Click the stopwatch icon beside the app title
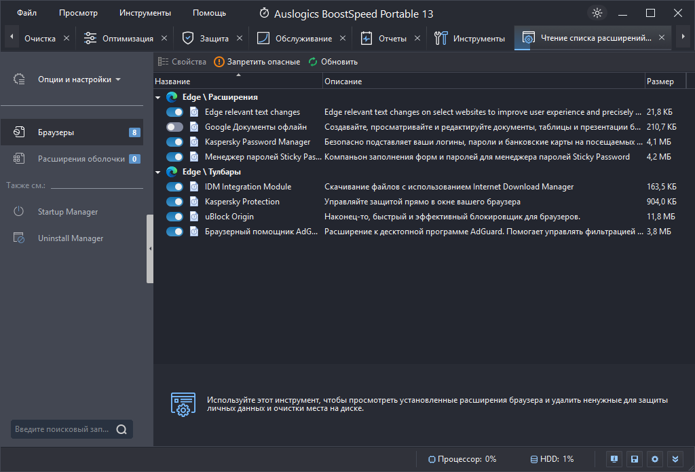The image size is (695, 472). pyautogui.click(x=264, y=13)
